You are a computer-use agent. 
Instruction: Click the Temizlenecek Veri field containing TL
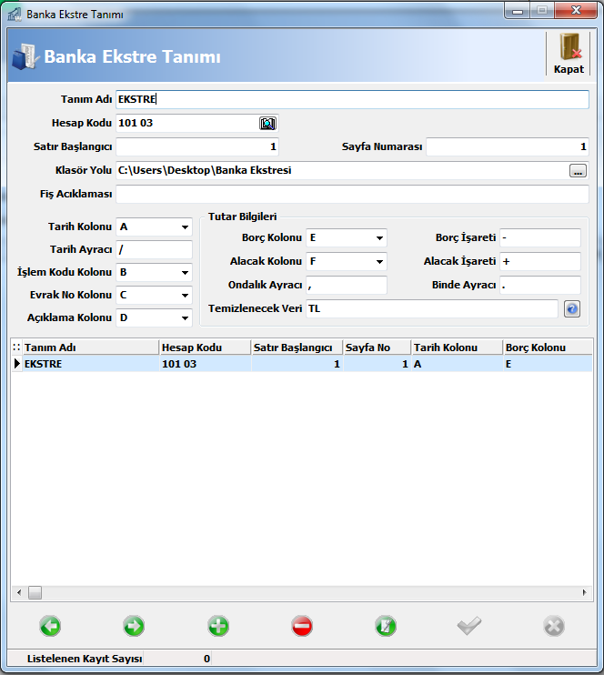pos(432,308)
